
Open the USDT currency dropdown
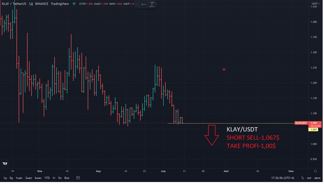[x=315, y=4]
